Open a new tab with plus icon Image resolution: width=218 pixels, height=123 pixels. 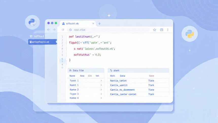pyautogui.click(x=99, y=24)
